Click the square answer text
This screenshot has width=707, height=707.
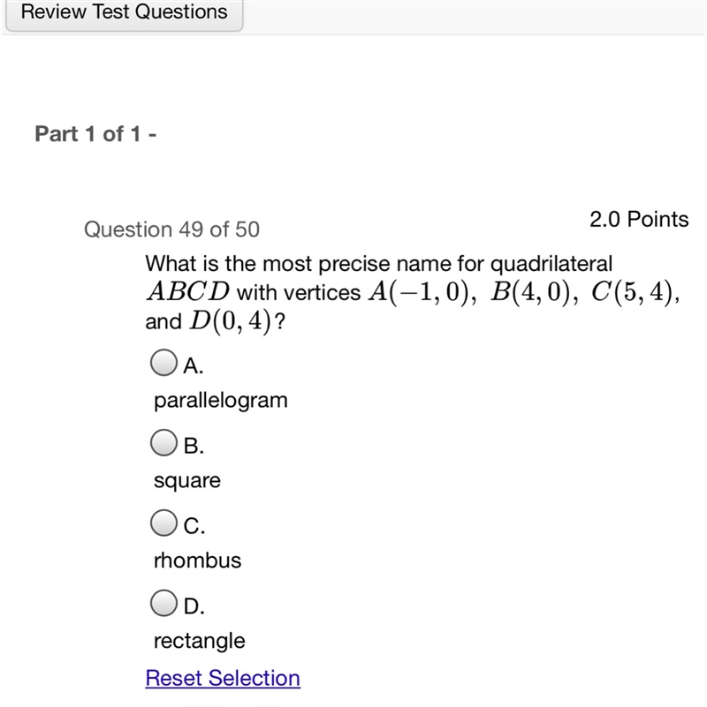point(187,481)
